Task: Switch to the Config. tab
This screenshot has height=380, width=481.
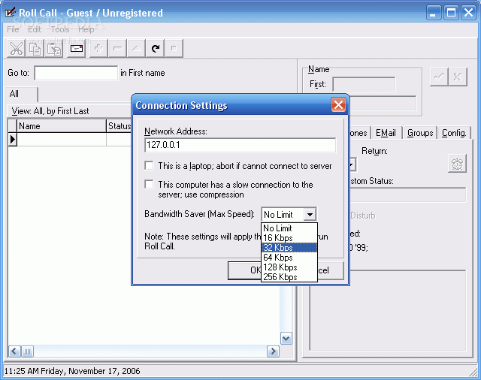Action: click(454, 133)
